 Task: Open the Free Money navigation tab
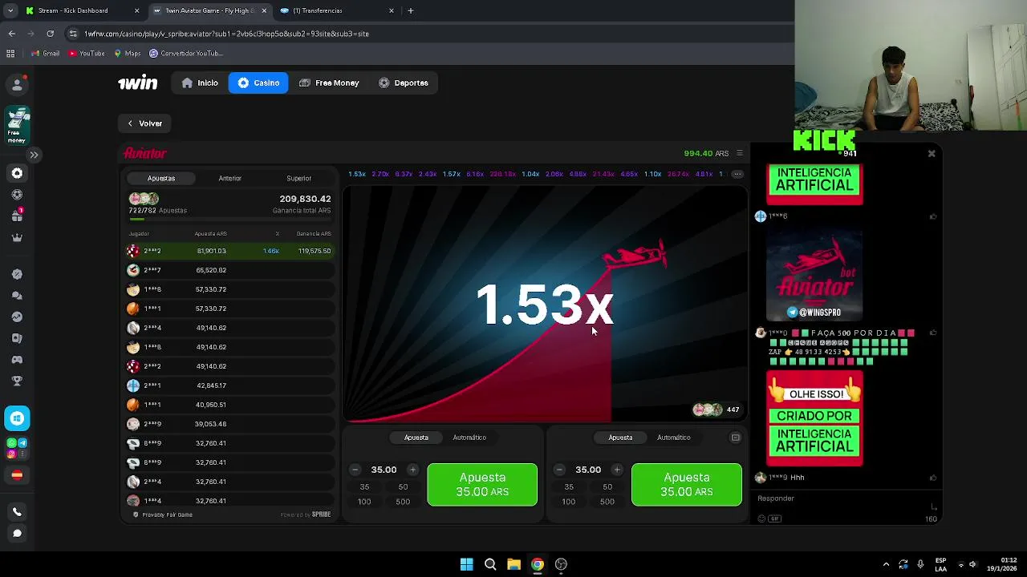pos(329,83)
